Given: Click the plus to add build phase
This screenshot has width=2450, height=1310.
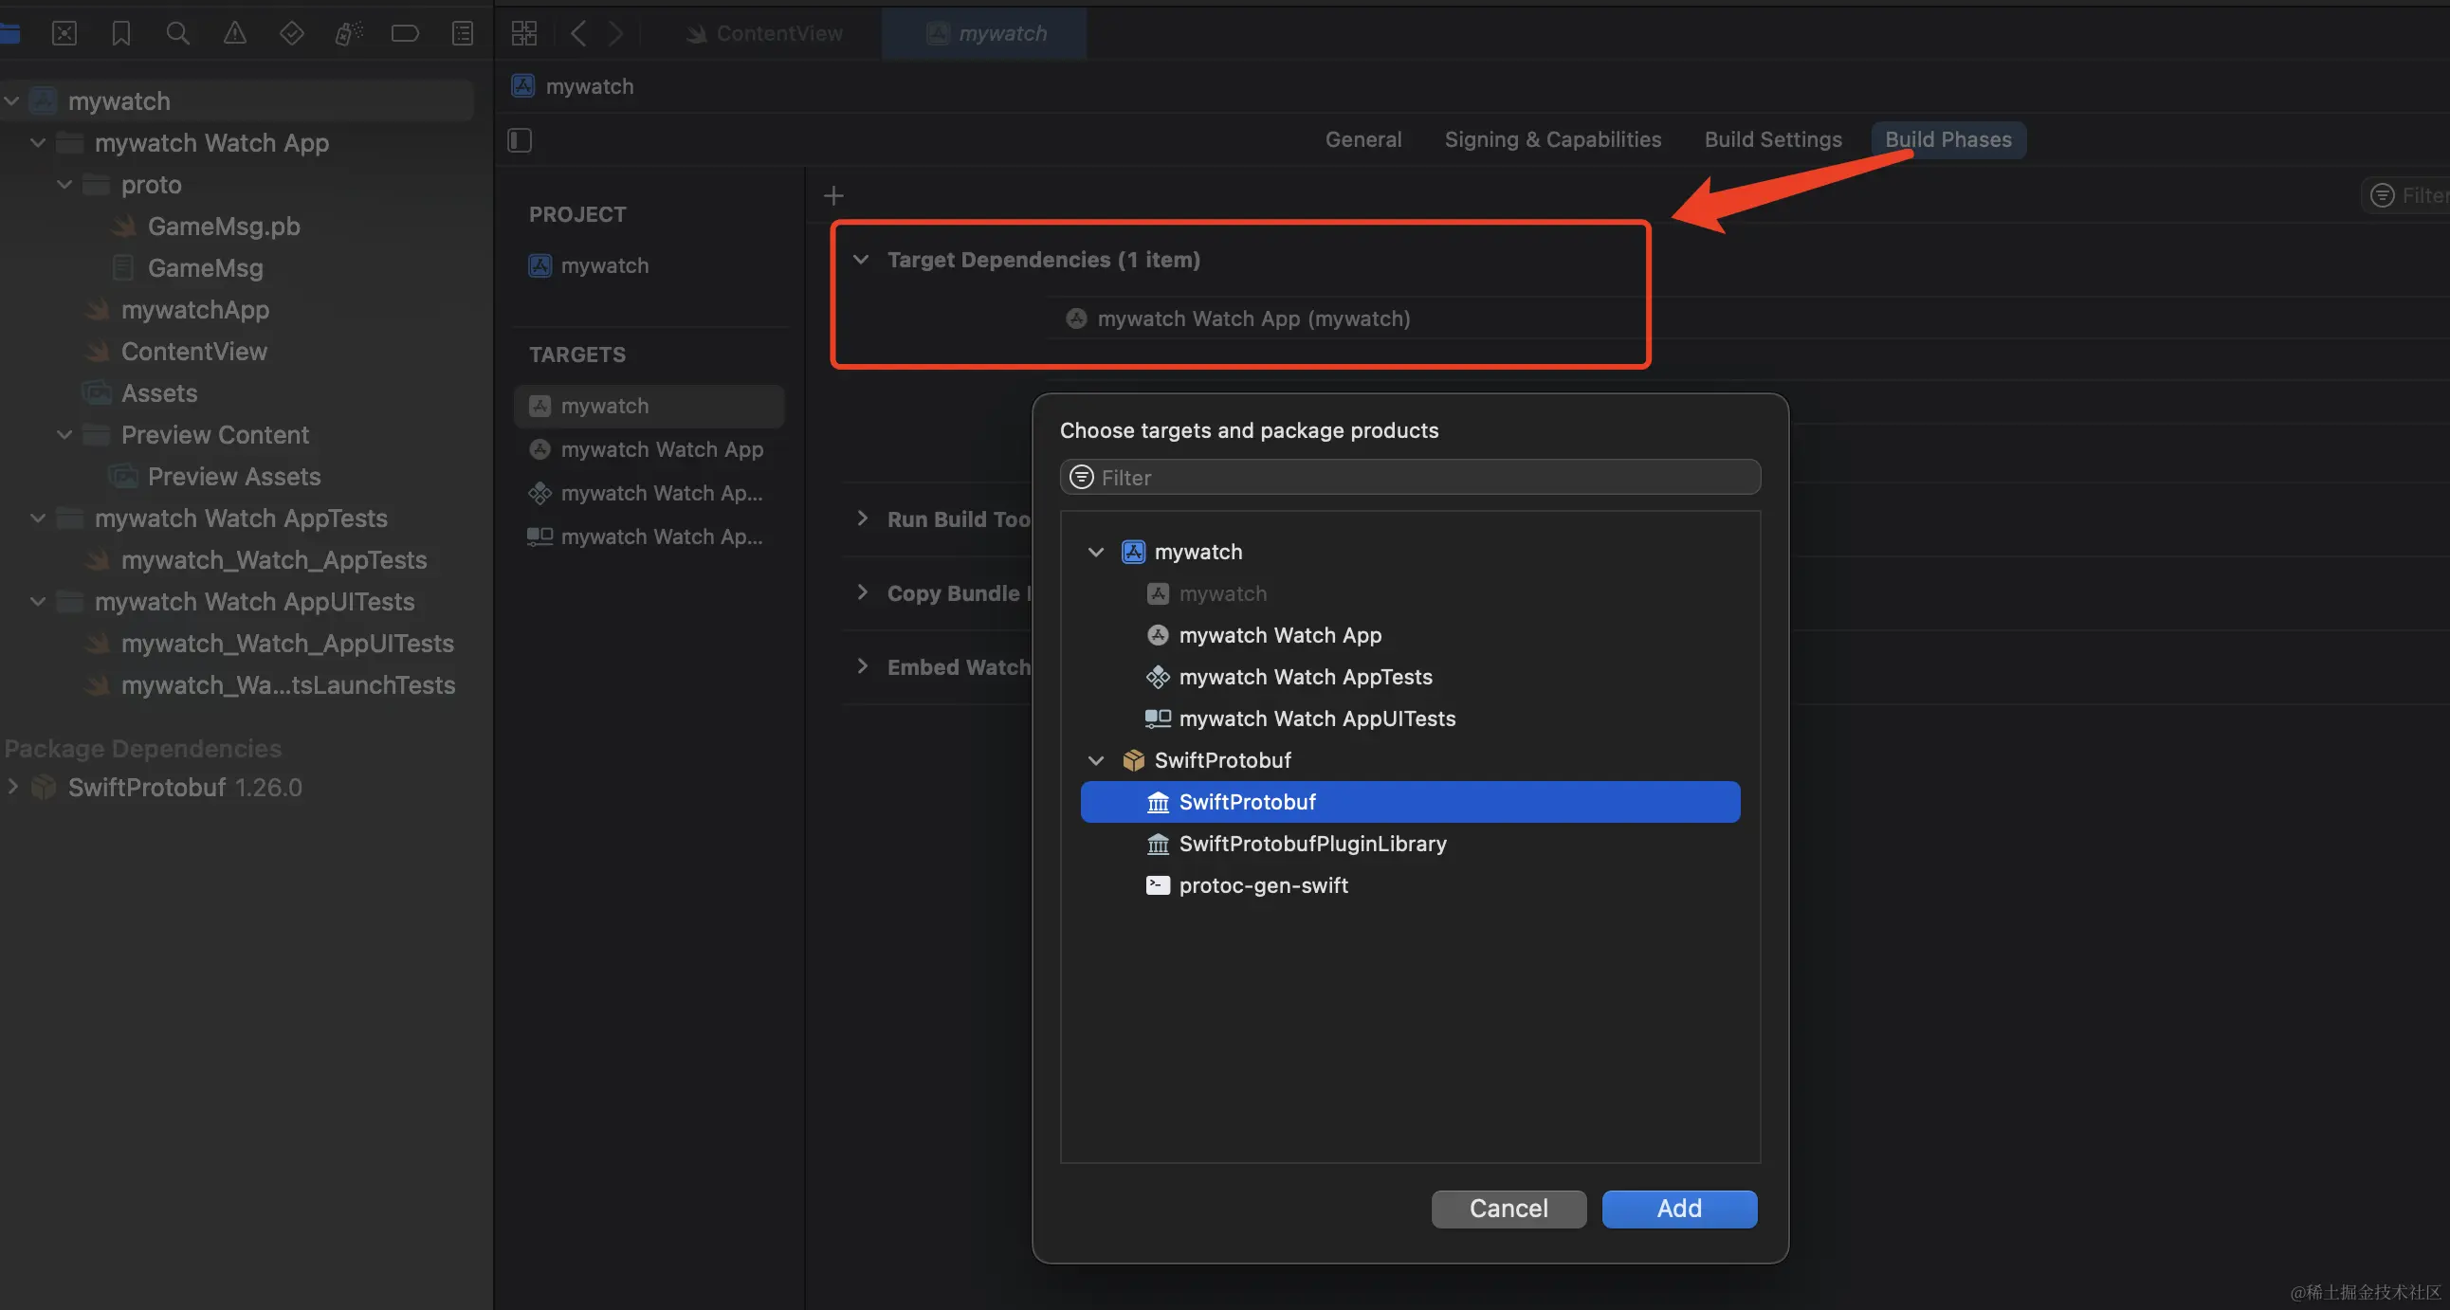Looking at the screenshot, I should 833,196.
